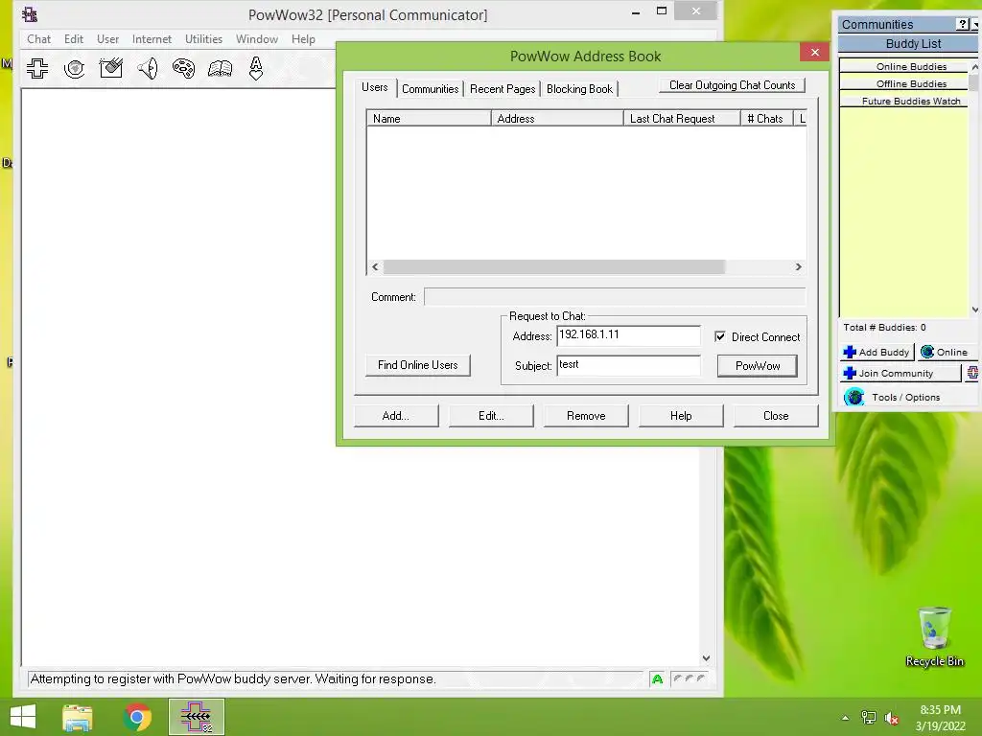The width and height of the screenshot is (982, 736).
Task: Click the letter A with heart icon
Action: point(255,68)
